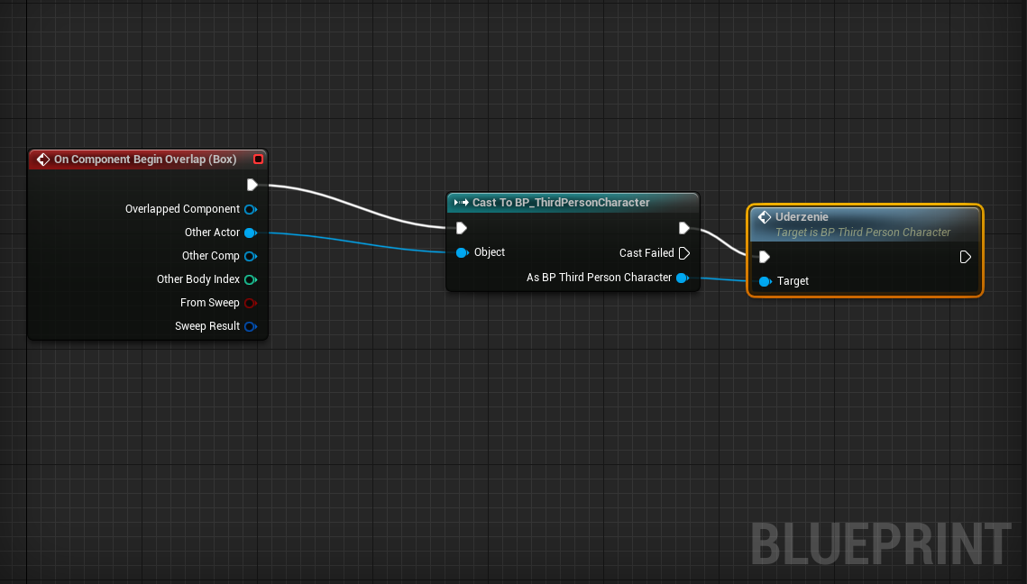
Task: Click the Cast node input execution pin
Action: [x=462, y=228]
